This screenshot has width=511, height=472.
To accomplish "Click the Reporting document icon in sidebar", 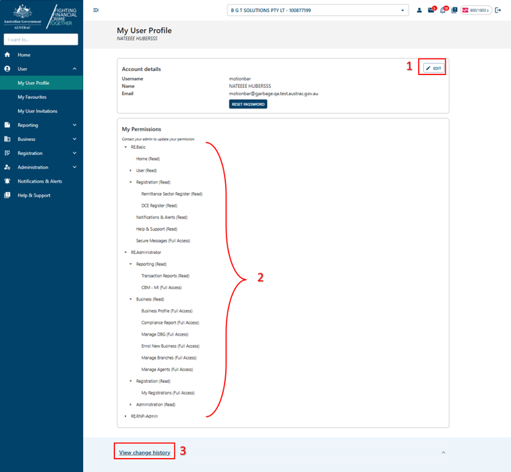I will (7, 125).
